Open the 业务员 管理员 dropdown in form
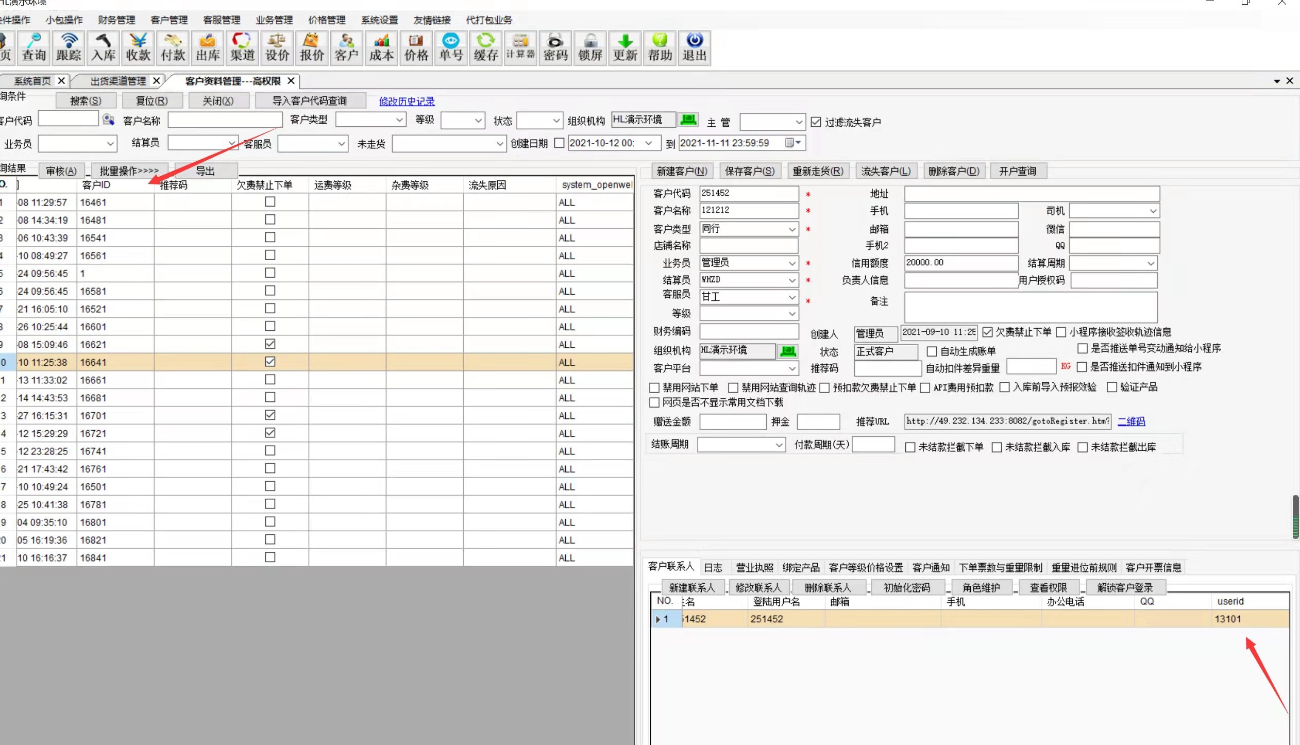Screen dimensions: 1300x745 [x=792, y=263]
